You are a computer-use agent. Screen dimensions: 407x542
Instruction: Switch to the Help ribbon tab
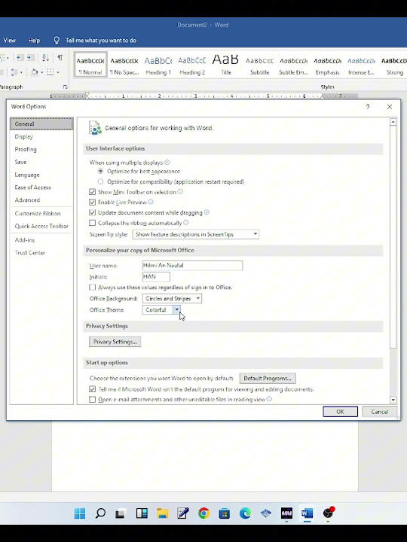(34, 41)
